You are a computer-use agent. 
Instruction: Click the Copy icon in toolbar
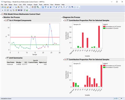coord(16,7)
